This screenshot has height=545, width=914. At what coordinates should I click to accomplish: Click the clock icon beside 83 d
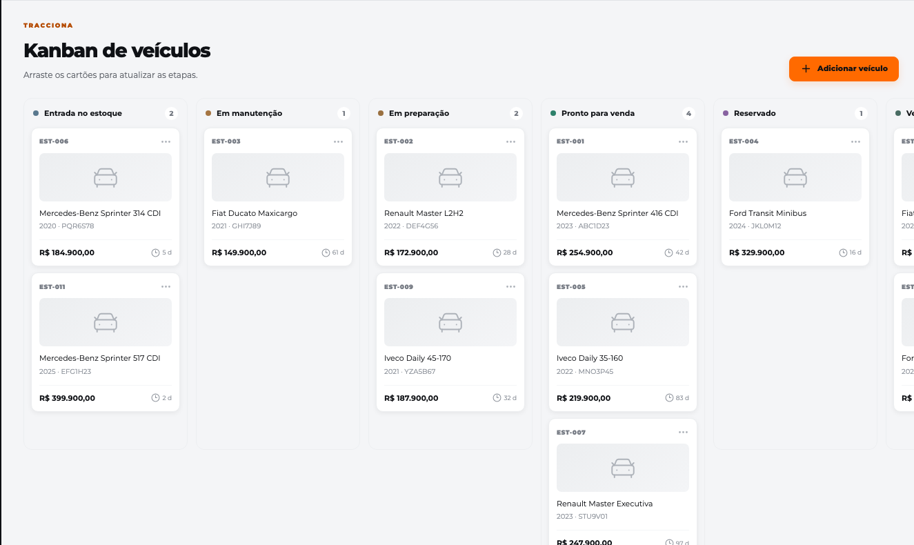(x=669, y=398)
